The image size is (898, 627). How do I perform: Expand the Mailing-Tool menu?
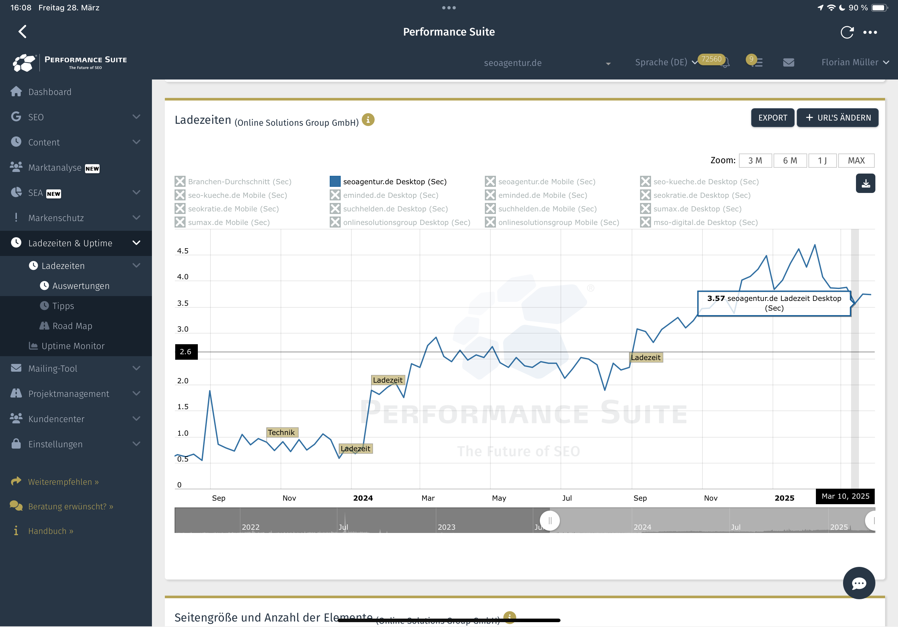[x=76, y=368]
